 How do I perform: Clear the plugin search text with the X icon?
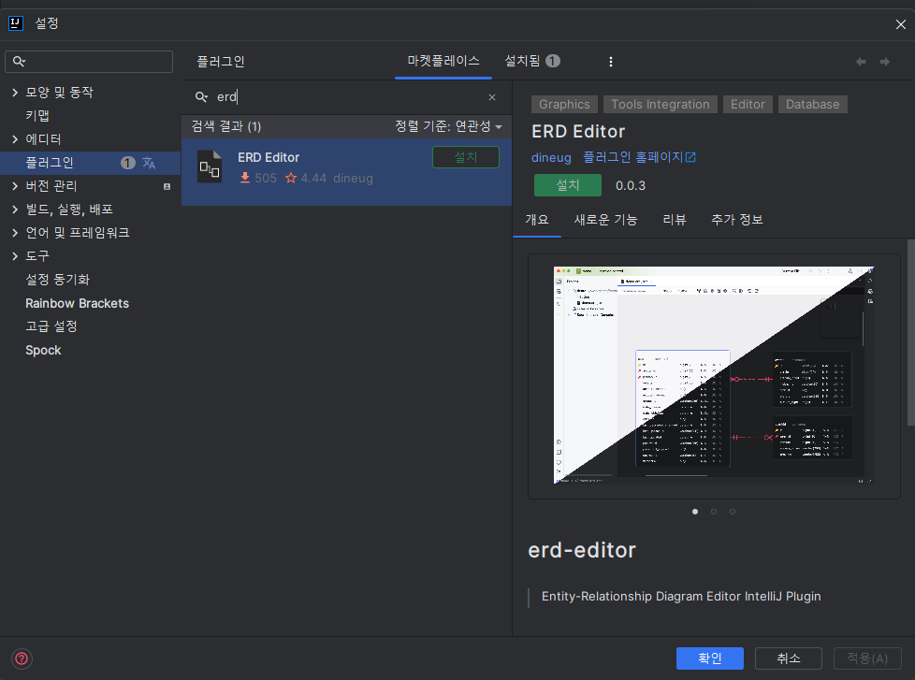(x=492, y=97)
